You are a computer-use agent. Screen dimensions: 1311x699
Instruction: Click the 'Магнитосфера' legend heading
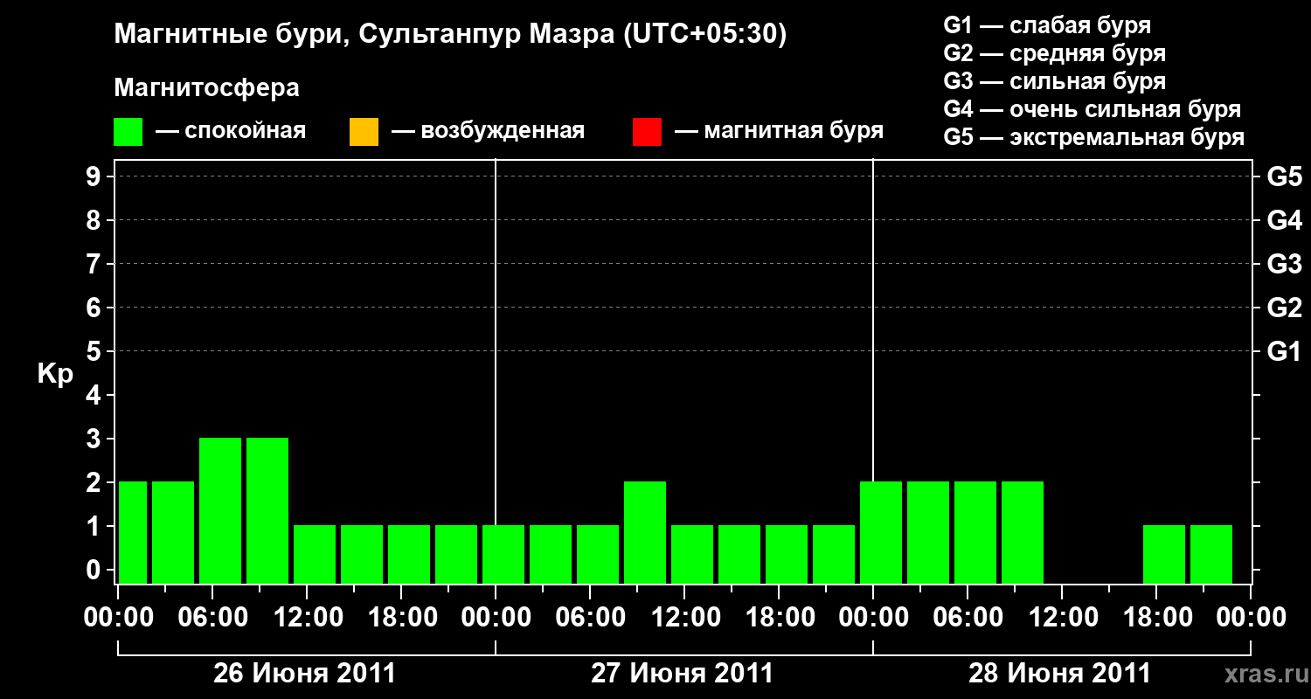(x=207, y=88)
